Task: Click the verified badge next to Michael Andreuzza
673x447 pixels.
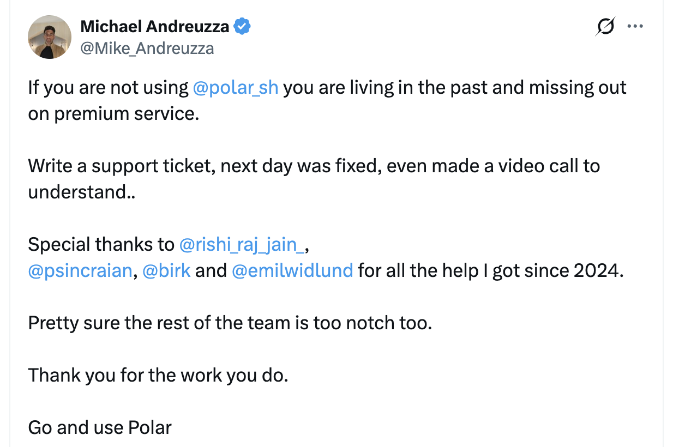Action: 241,25
